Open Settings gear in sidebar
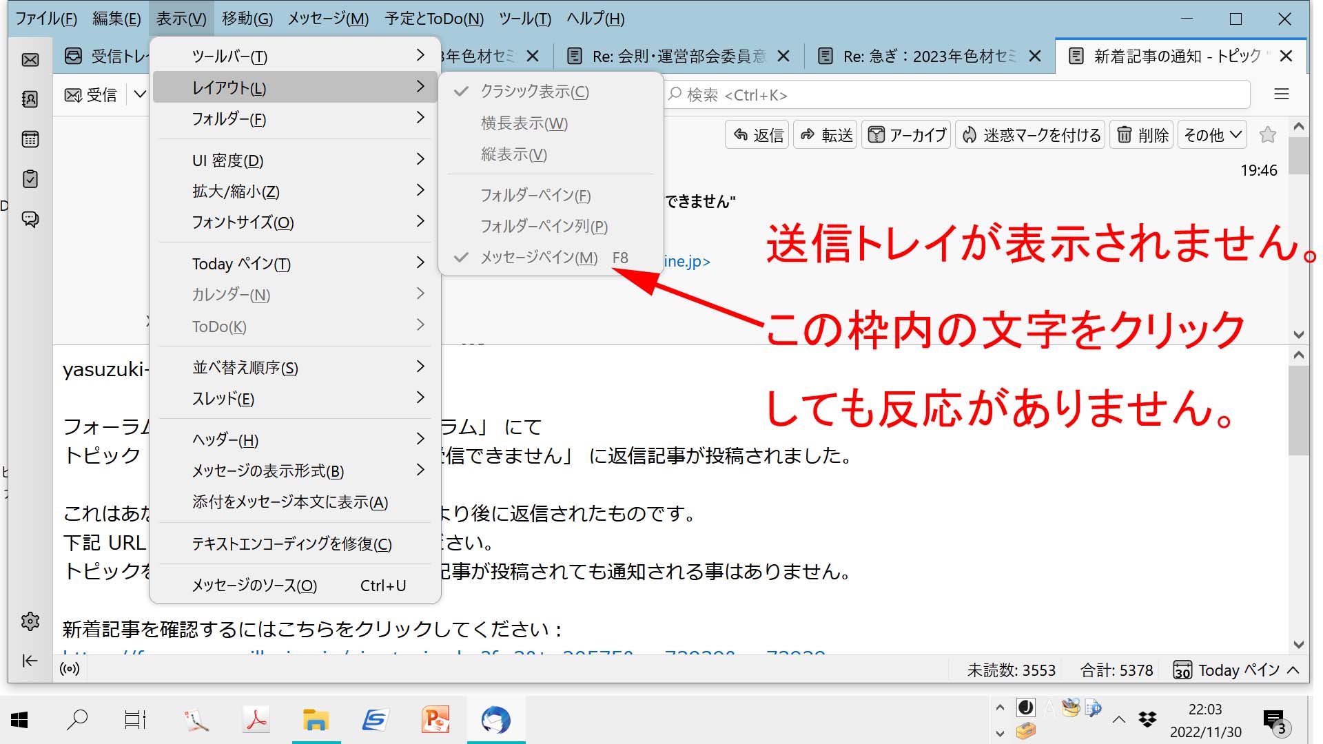1323x744 pixels. (x=30, y=621)
